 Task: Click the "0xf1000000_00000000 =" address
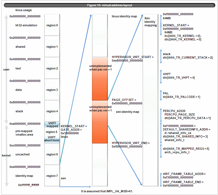point(179,126)
